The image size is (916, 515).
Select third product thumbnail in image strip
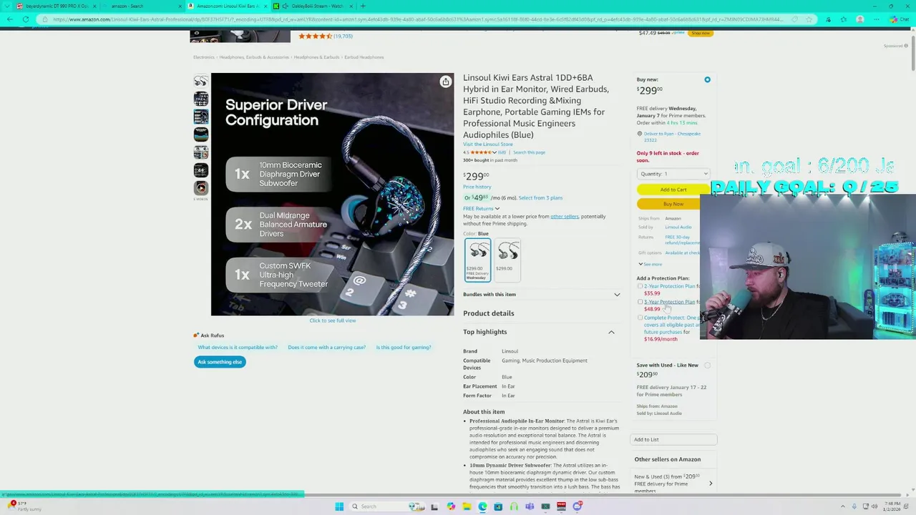click(x=201, y=117)
